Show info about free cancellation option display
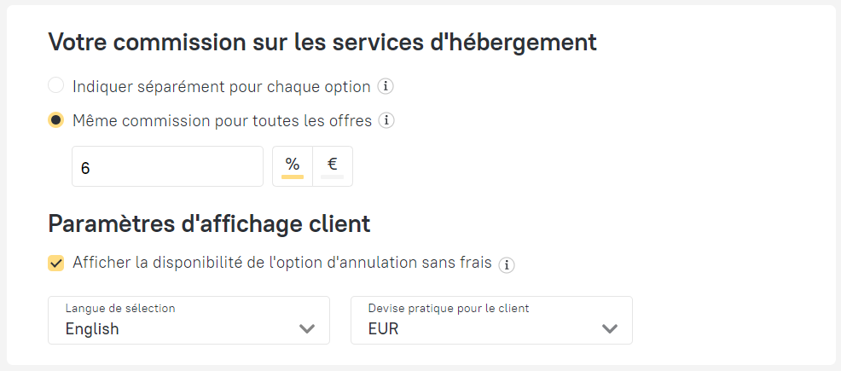The height and width of the screenshot is (371, 841). pyautogui.click(x=507, y=264)
